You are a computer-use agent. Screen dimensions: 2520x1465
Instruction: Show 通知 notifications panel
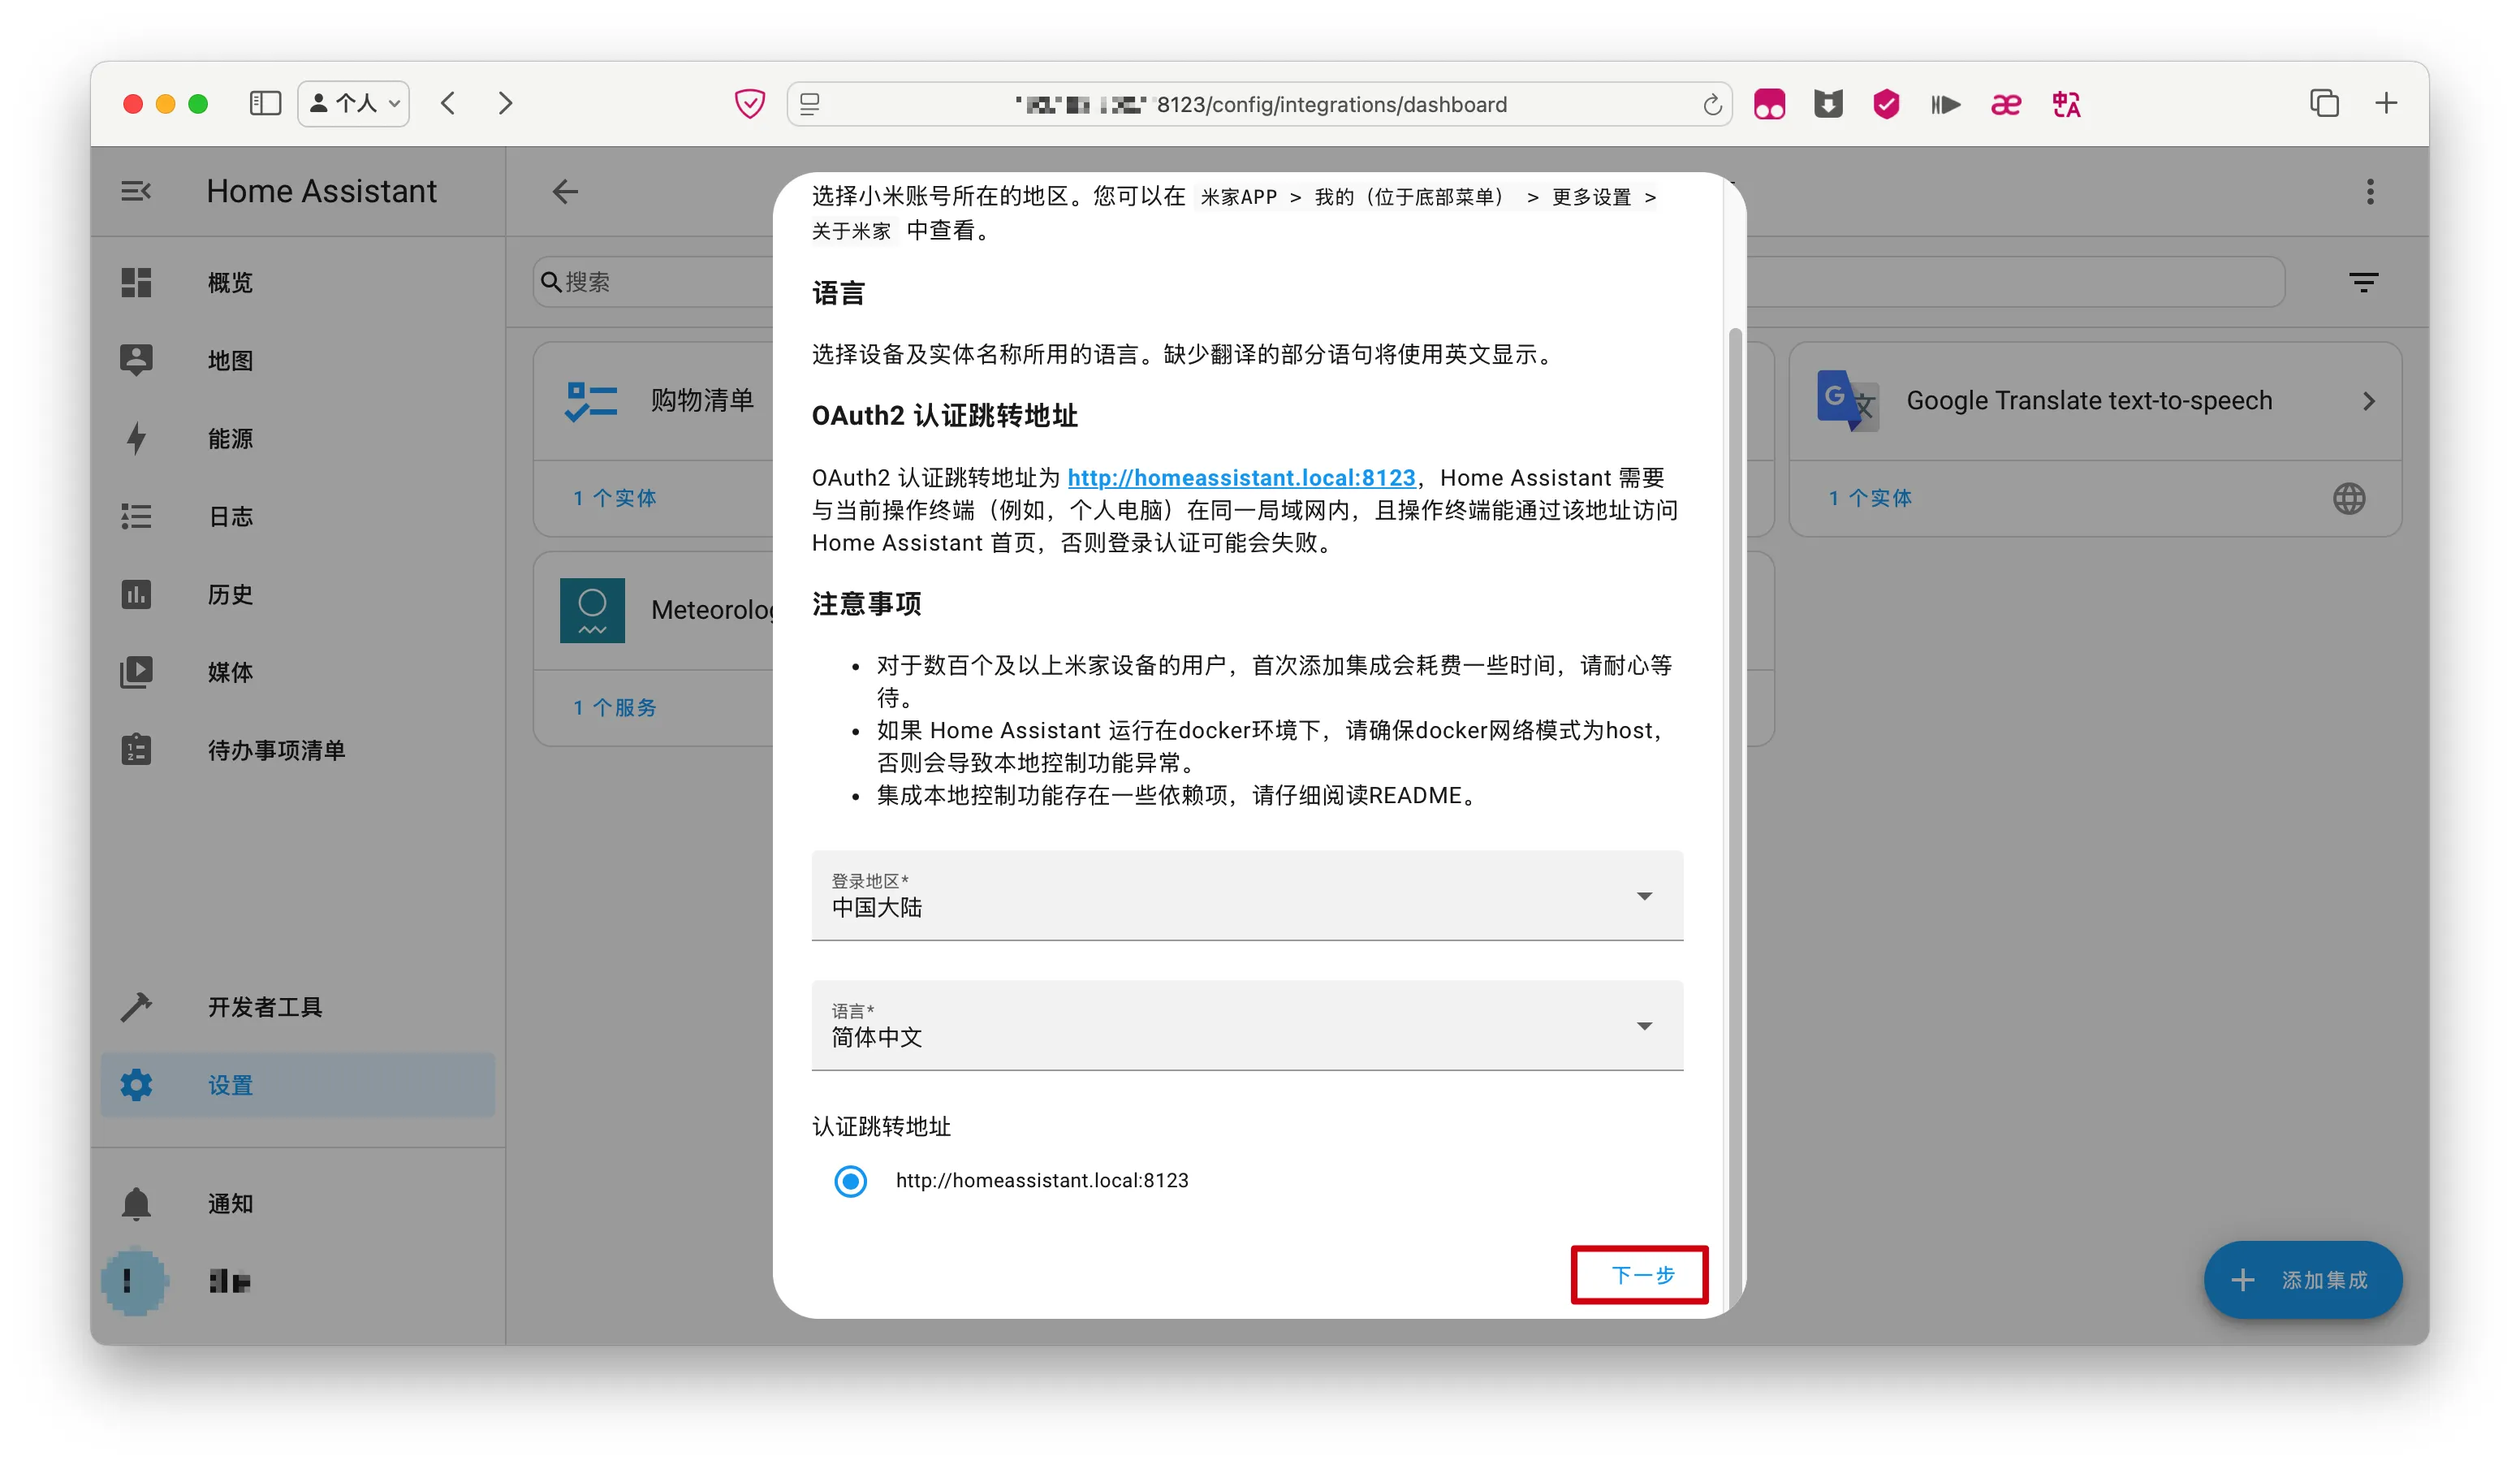pyautogui.click(x=297, y=1204)
